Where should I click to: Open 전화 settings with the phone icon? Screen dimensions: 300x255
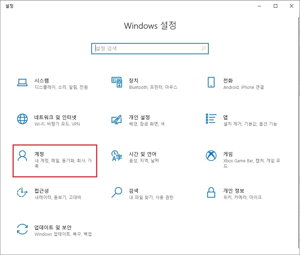point(211,83)
